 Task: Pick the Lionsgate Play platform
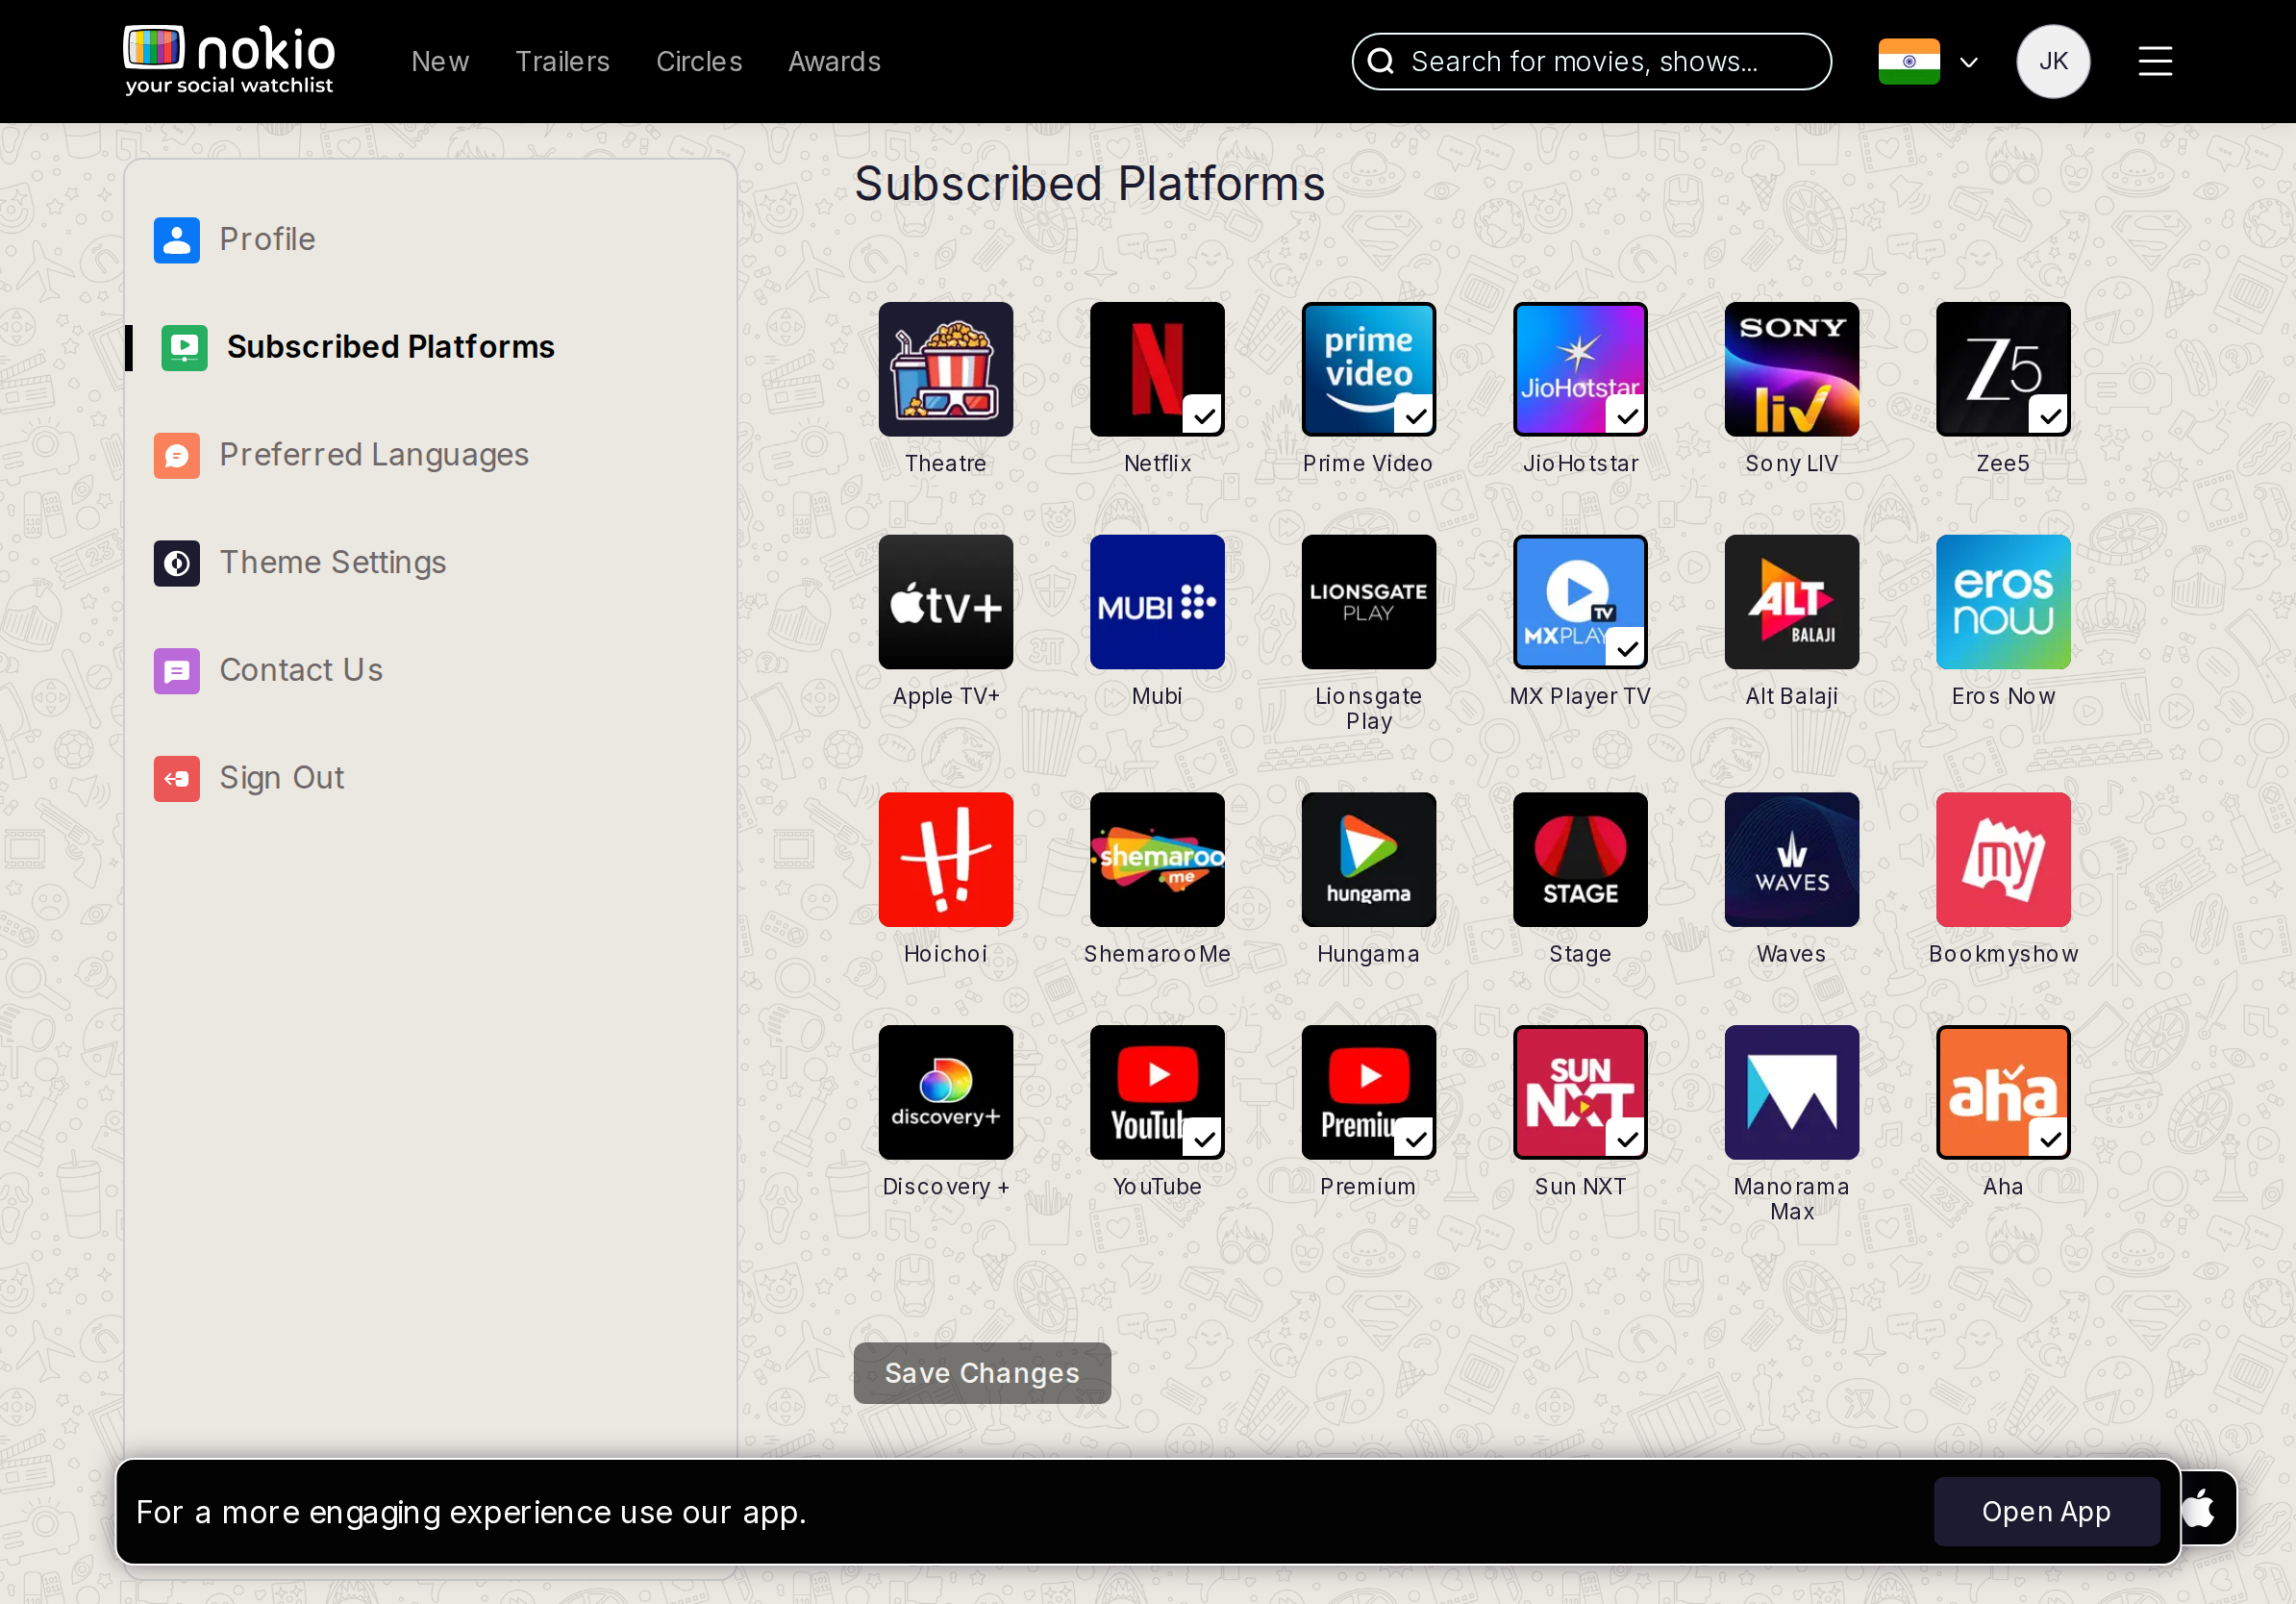coord(1368,602)
